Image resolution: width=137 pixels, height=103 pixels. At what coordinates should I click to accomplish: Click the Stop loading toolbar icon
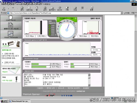click(x=22, y=9)
